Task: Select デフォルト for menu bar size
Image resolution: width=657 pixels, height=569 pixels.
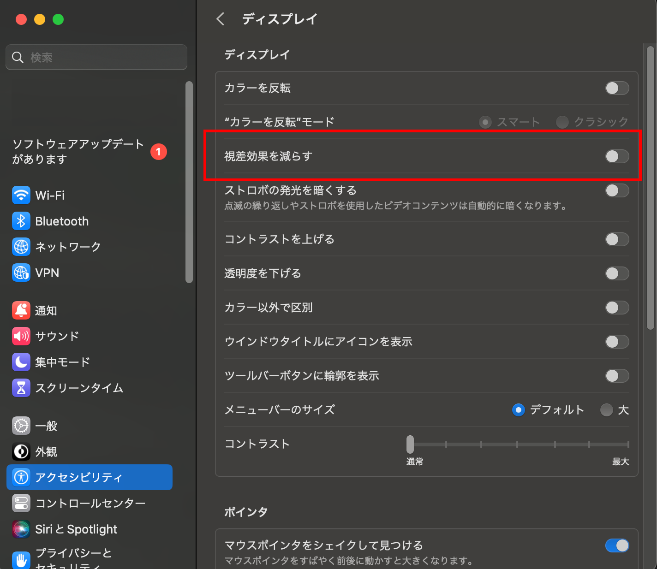Action: (518, 410)
